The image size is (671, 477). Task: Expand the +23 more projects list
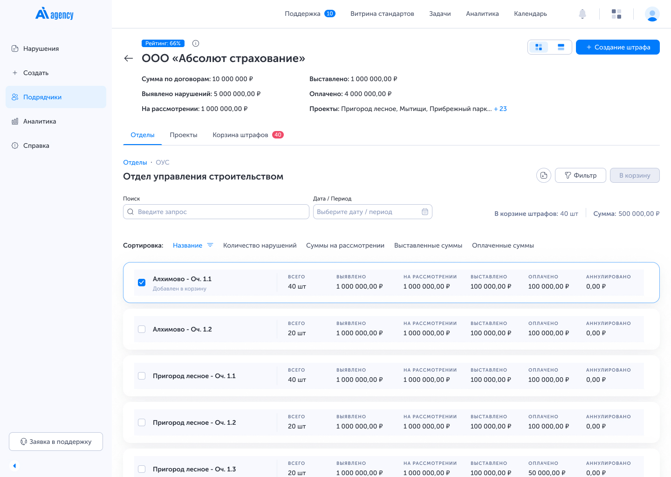500,109
